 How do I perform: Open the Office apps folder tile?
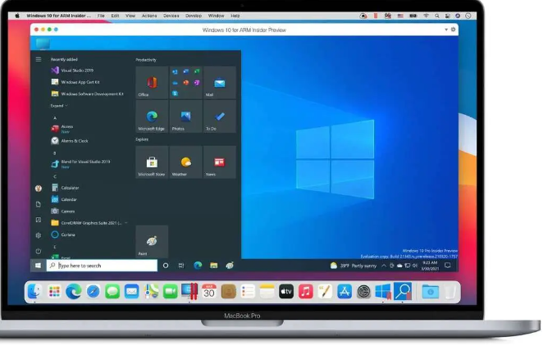185,82
